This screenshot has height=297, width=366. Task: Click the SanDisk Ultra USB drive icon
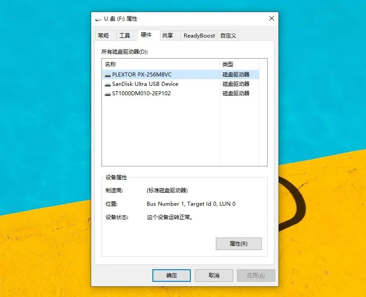click(108, 85)
